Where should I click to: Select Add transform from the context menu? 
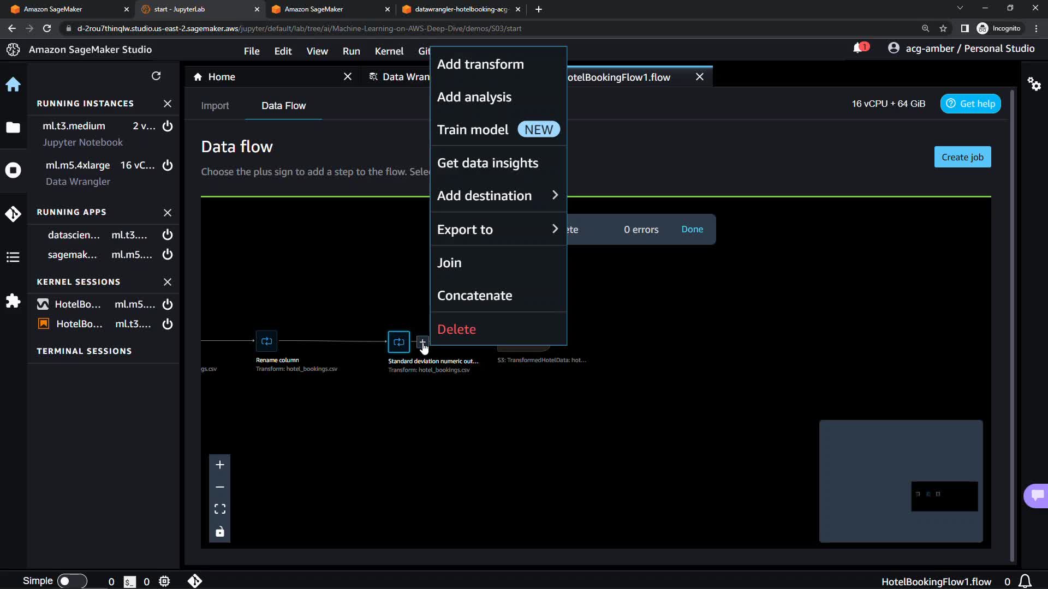click(x=480, y=64)
